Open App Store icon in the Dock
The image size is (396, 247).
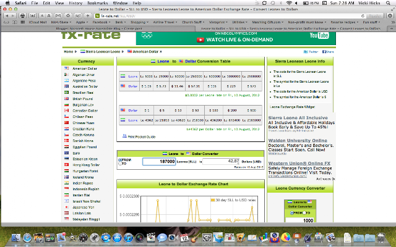click(117, 238)
